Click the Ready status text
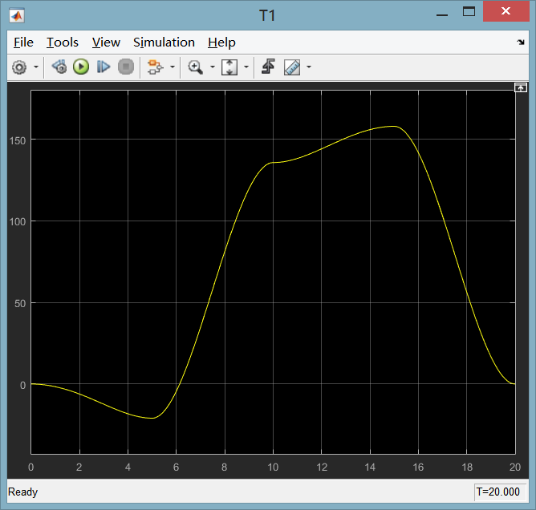Viewport: 536px width, 510px height. 22,492
